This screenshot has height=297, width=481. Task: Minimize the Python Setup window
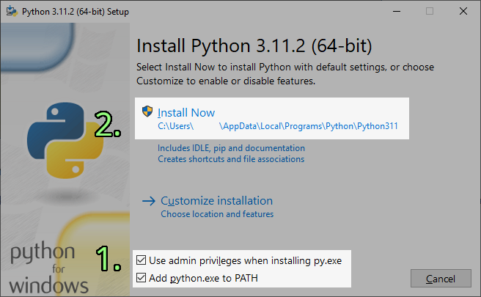pos(397,11)
